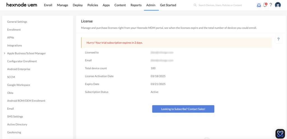Click the License page heading

(87, 21)
